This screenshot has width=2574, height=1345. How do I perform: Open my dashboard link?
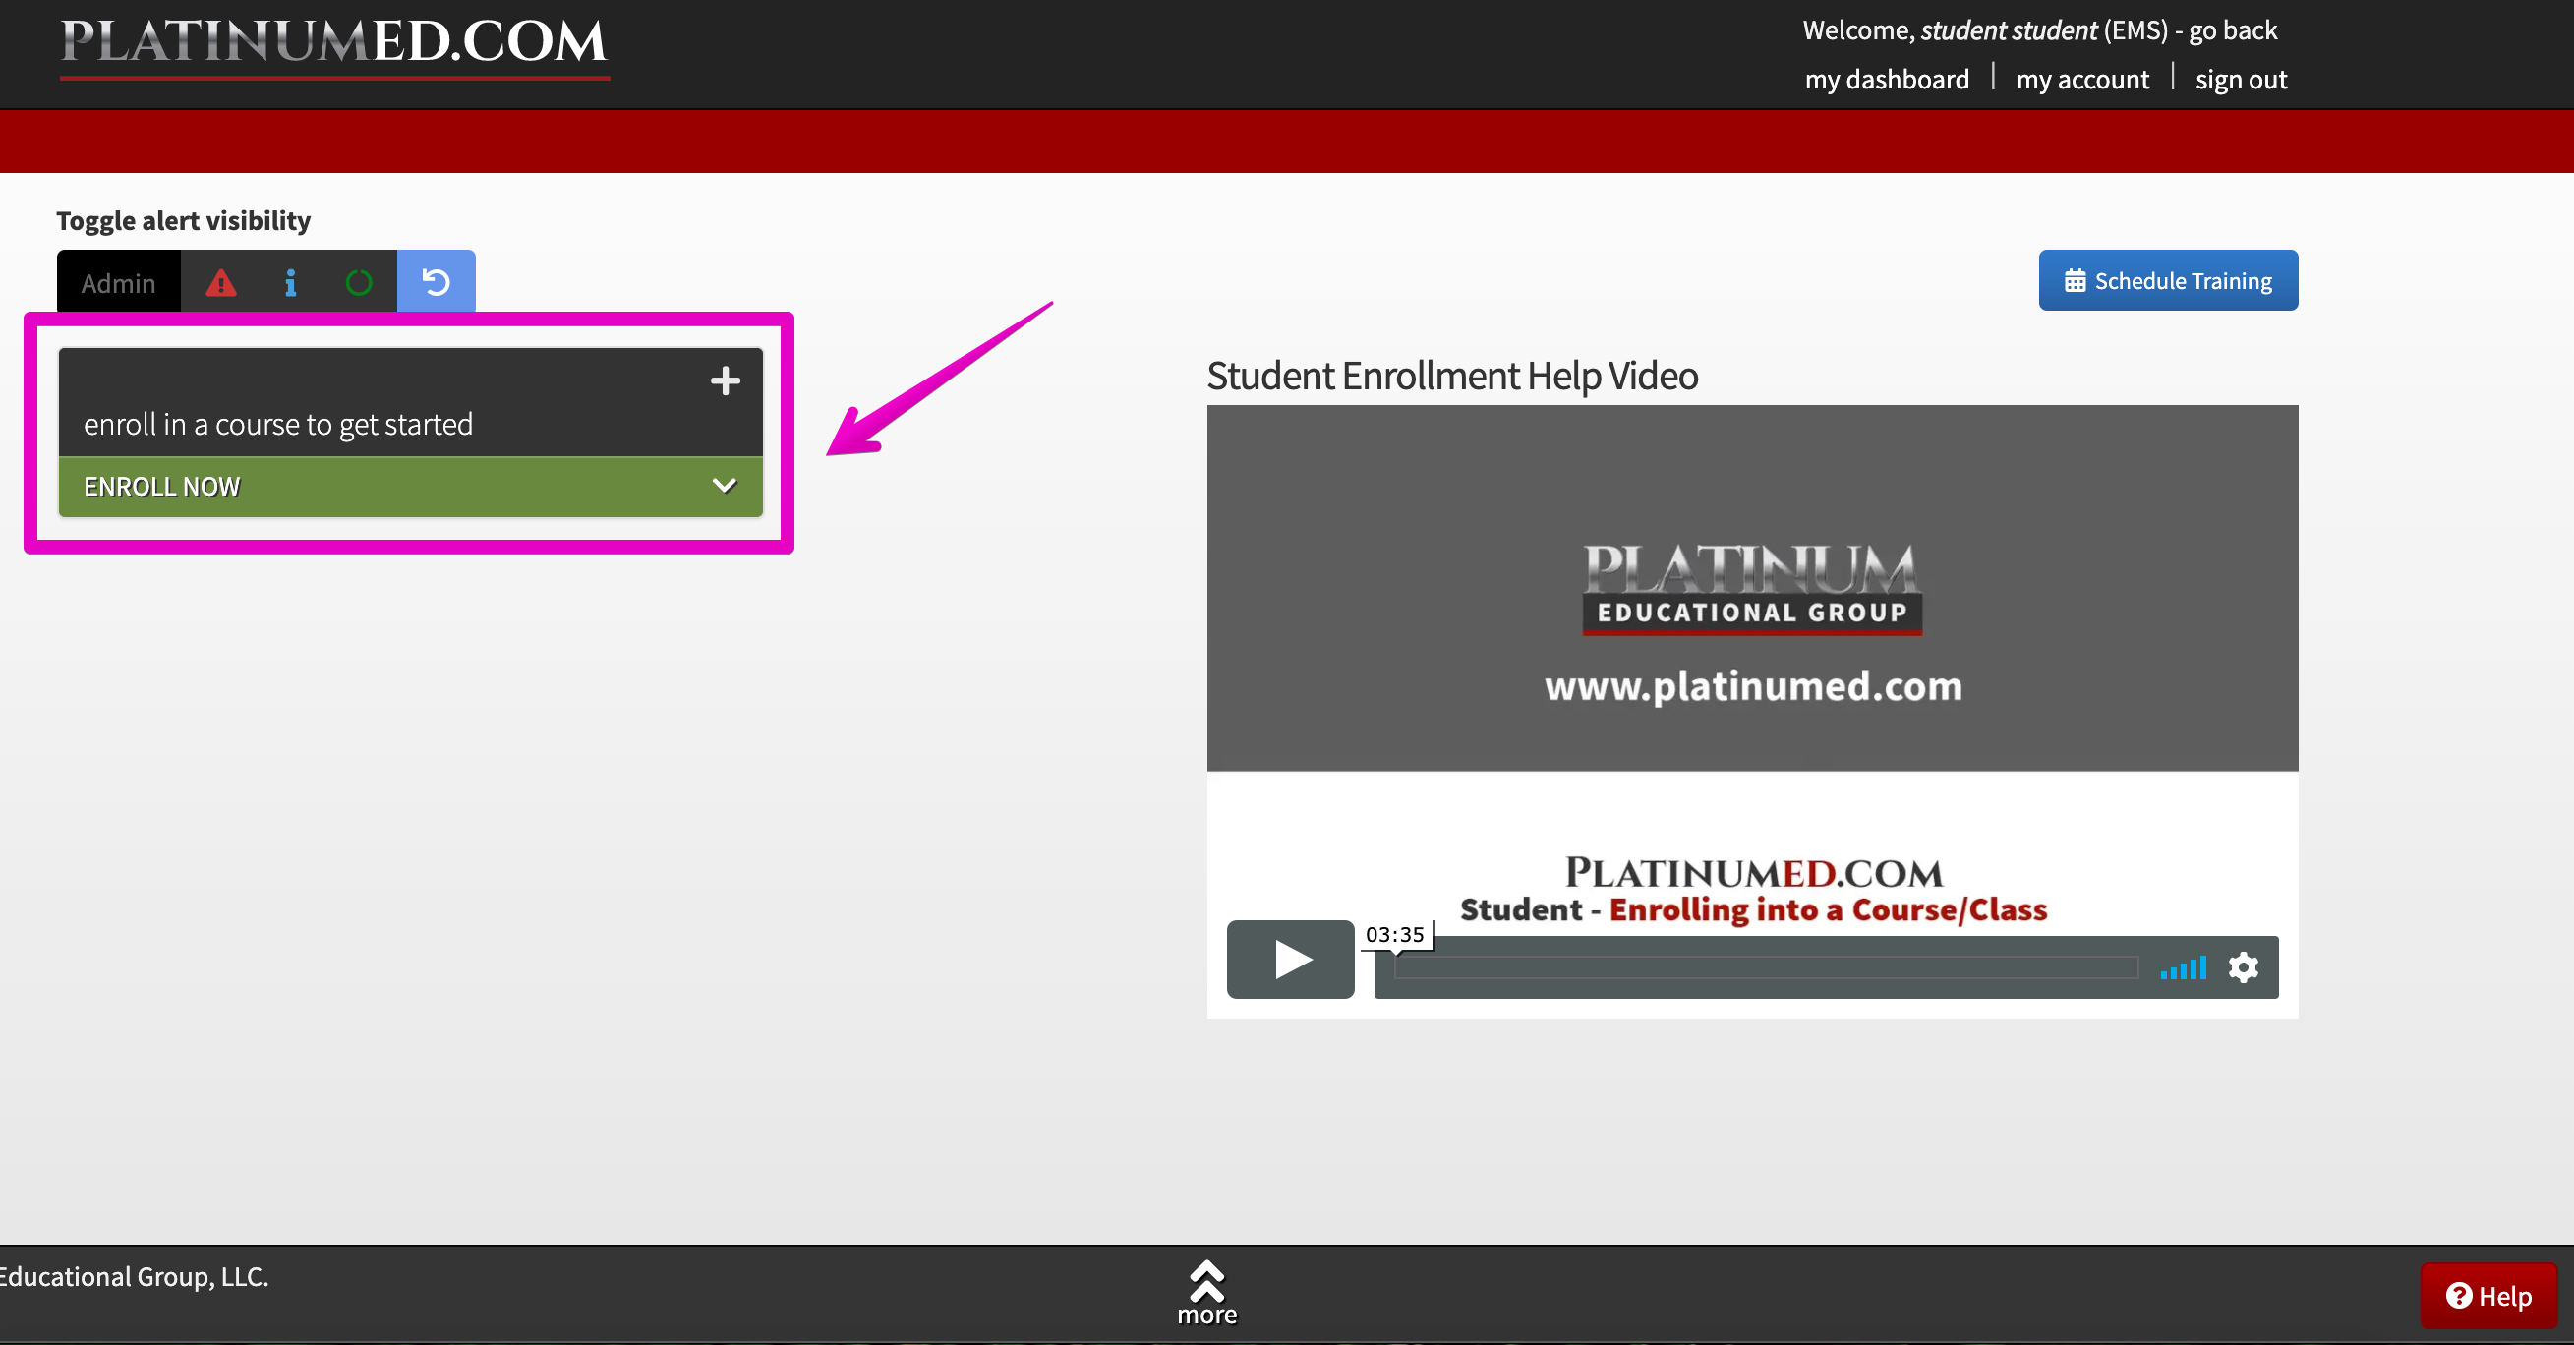[x=1886, y=79]
